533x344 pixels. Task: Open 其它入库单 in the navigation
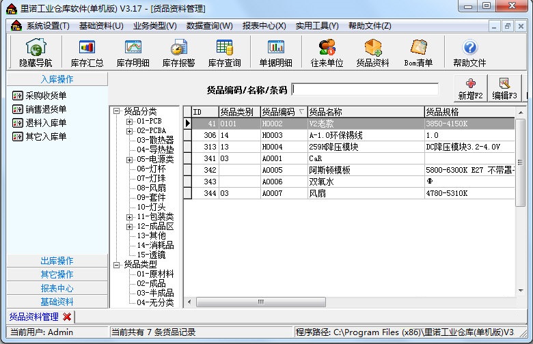(x=40, y=137)
